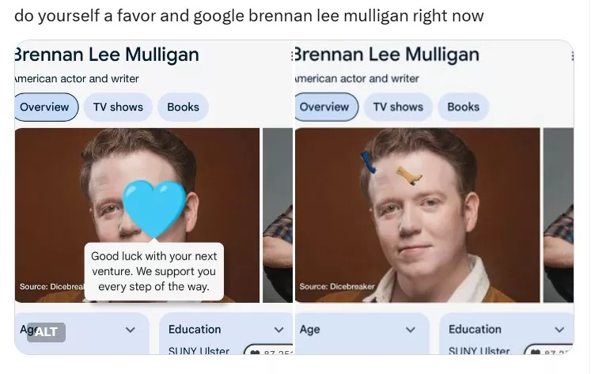
Task: Select the Books tab in right panel
Action: 463,107
